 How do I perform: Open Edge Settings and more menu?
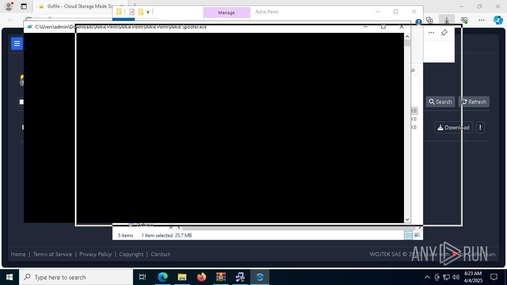pyautogui.click(x=481, y=20)
